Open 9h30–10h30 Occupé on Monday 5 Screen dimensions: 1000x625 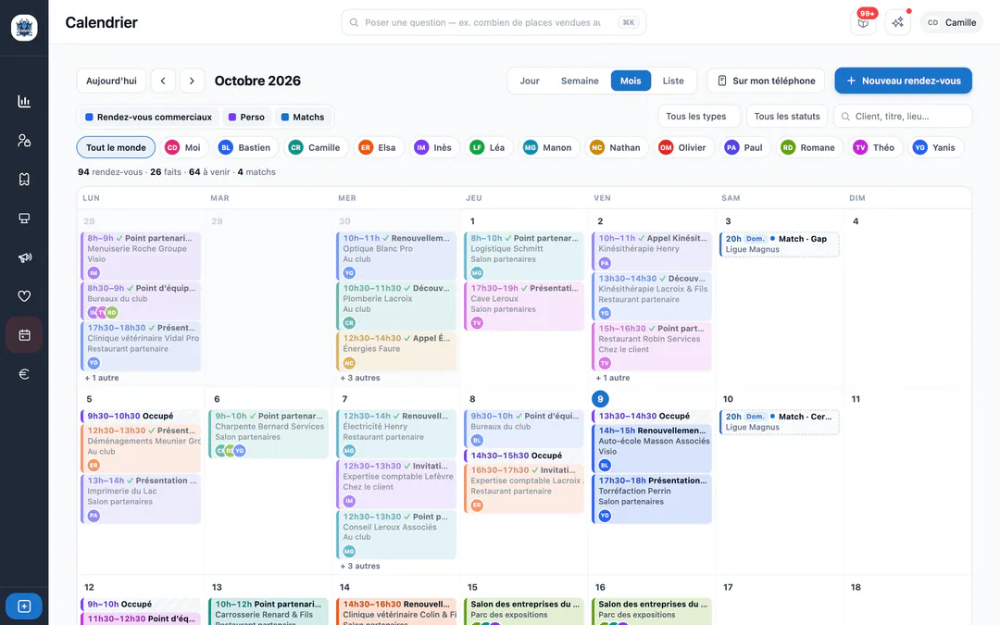coord(141,416)
